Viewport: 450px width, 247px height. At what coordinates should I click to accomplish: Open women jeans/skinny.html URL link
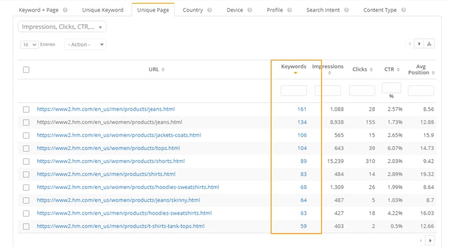tap(118, 200)
